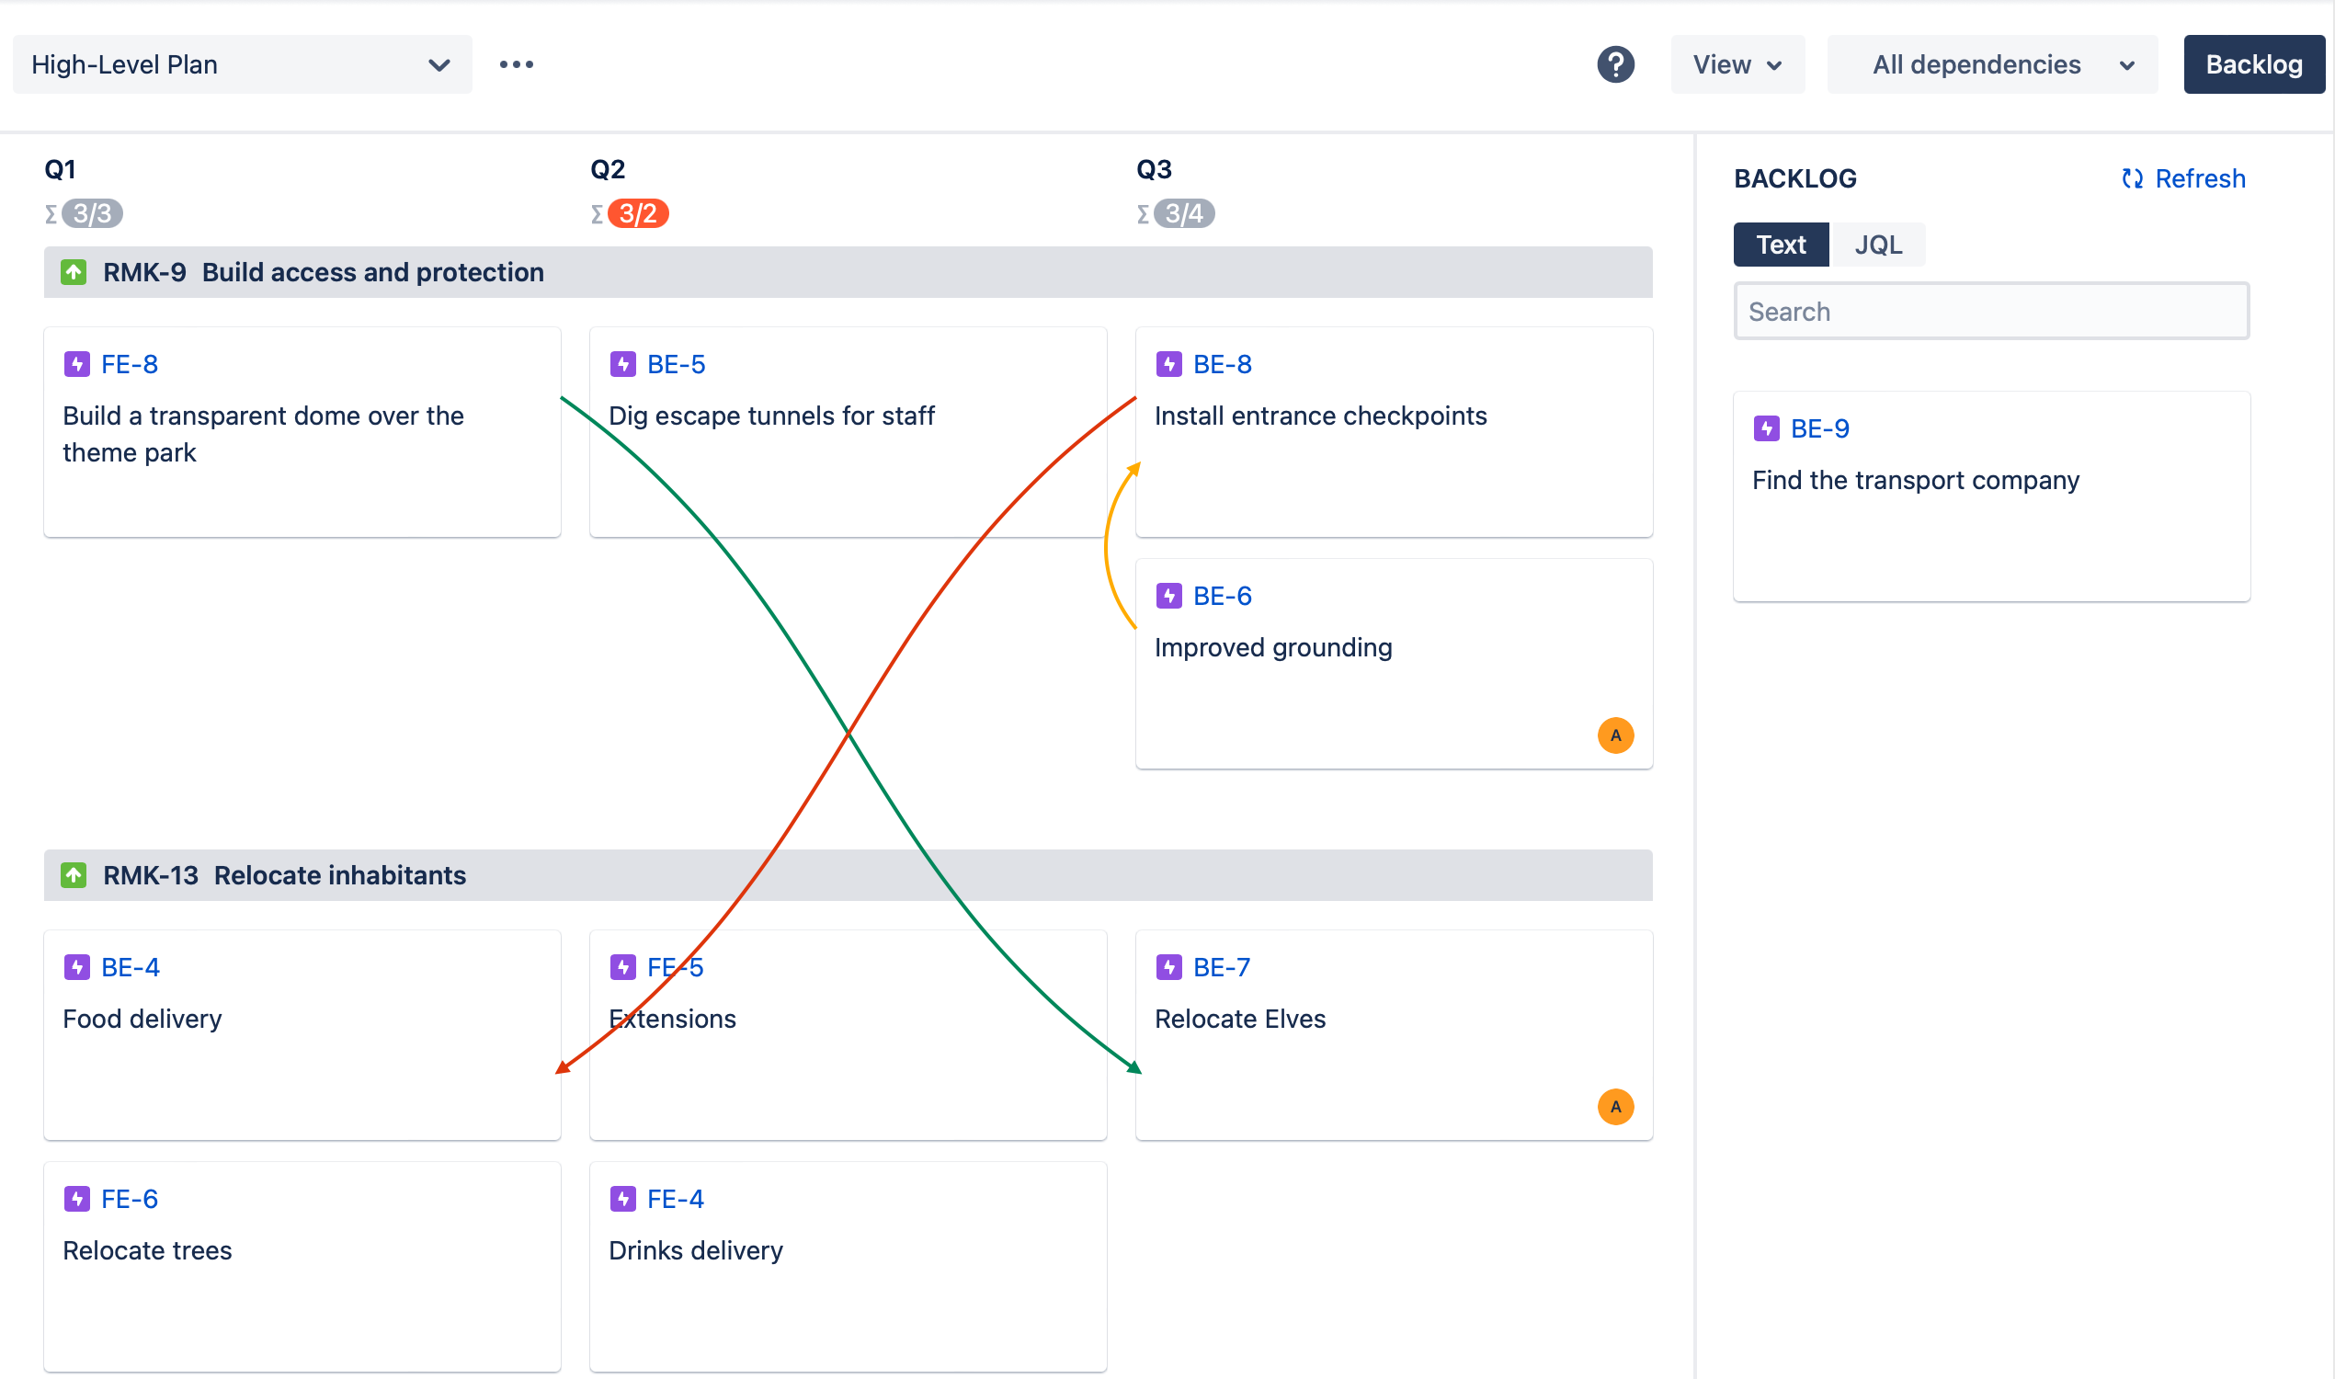Click the assignee avatar on BE-6 card
Image resolution: width=2335 pixels, height=1379 pixels.
click(1615, 735)
